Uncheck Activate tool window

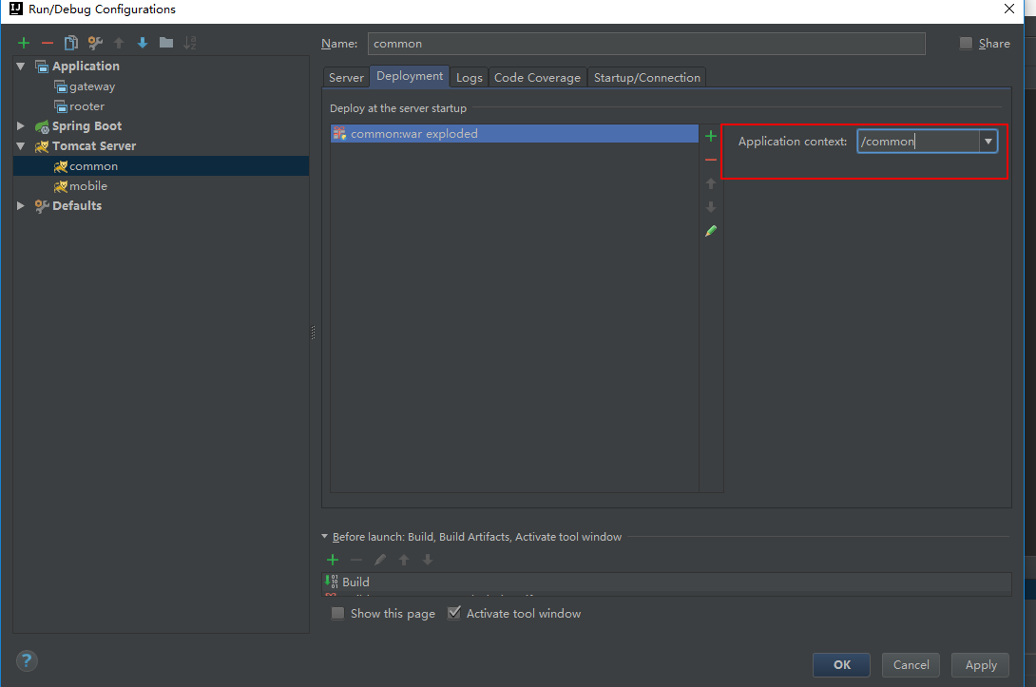click(x=454, y=613)
